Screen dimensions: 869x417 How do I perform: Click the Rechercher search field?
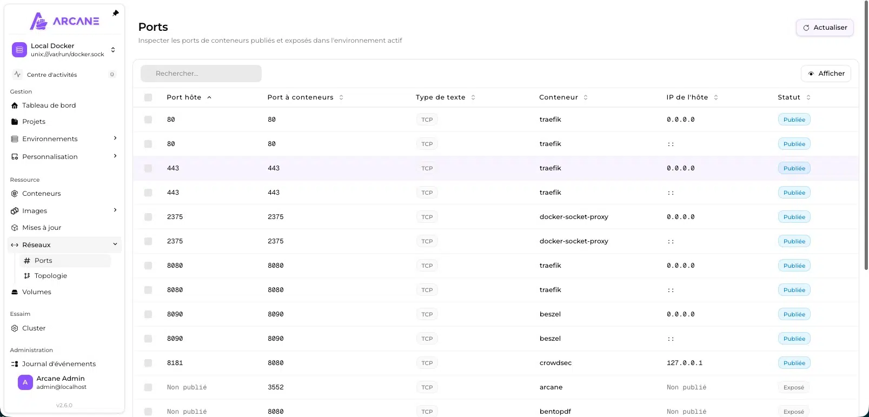coord(201,74)
